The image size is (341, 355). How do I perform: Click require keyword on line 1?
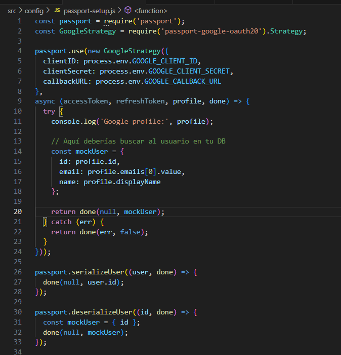tap(118, 21)
